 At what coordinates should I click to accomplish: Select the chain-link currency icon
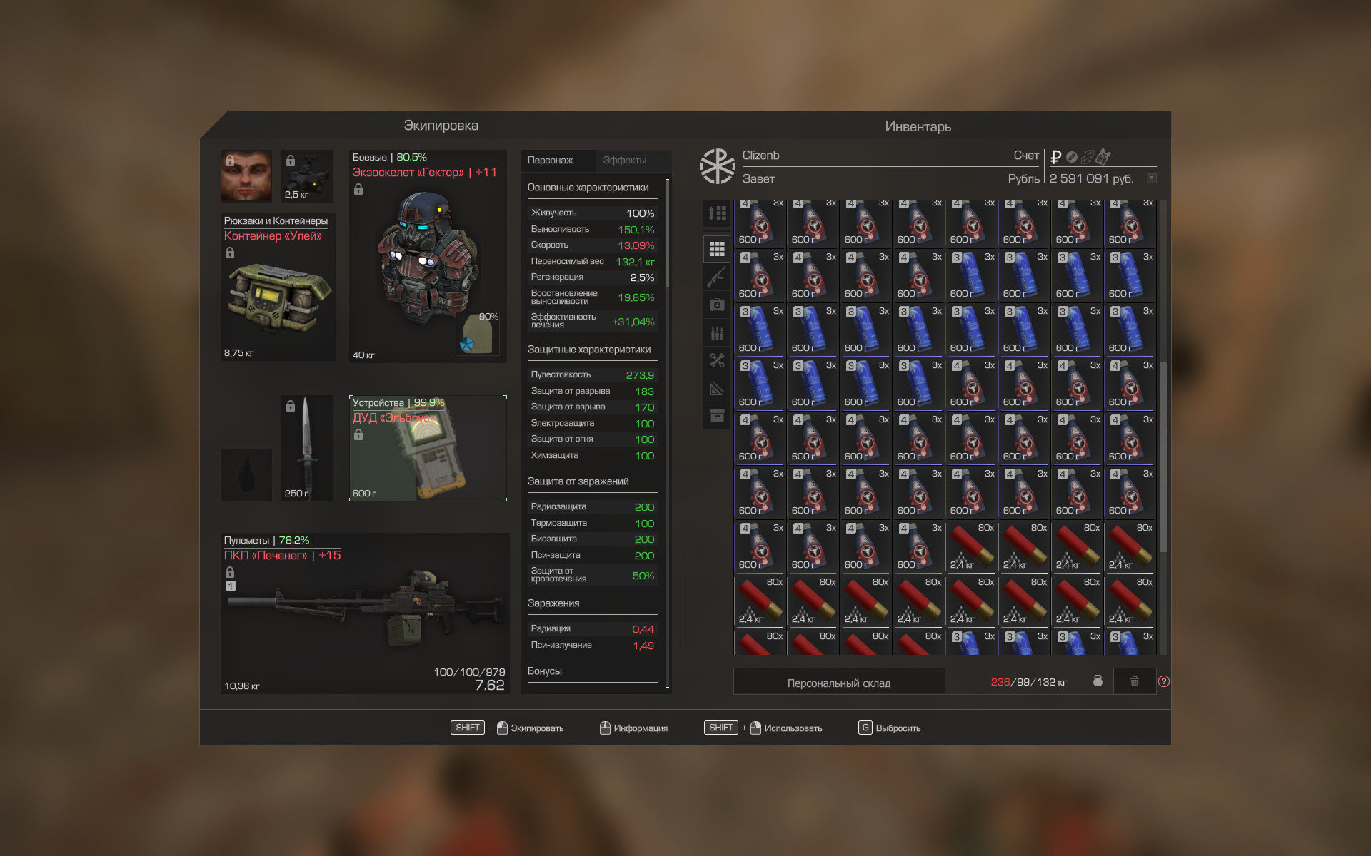(x=1072, y=157)
